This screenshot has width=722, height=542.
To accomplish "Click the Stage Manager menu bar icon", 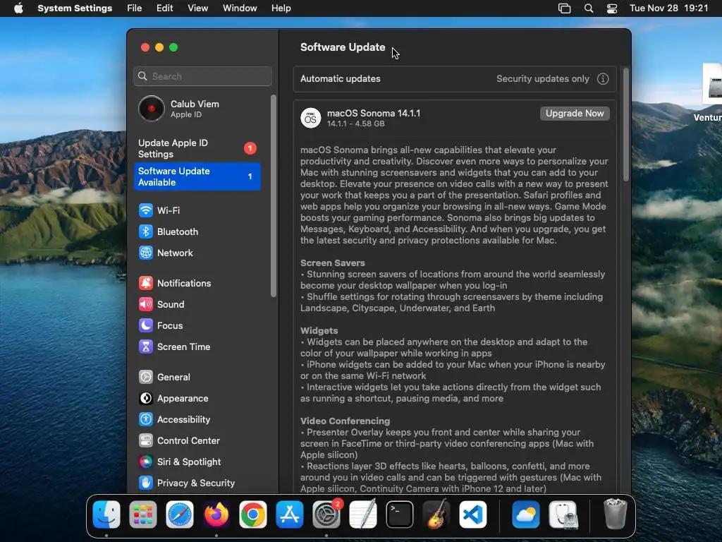I will (565, 8).
